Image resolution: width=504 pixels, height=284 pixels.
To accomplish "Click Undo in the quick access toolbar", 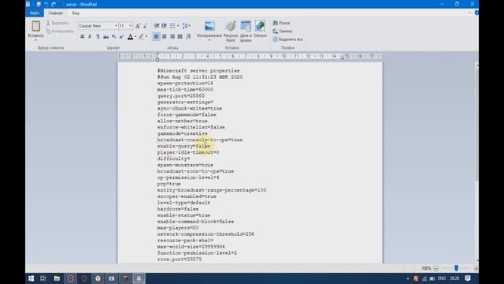I will pos(46,4).
